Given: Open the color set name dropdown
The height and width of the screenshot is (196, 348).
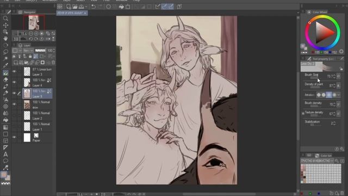Looking at the screenshot, I should 317,161.
